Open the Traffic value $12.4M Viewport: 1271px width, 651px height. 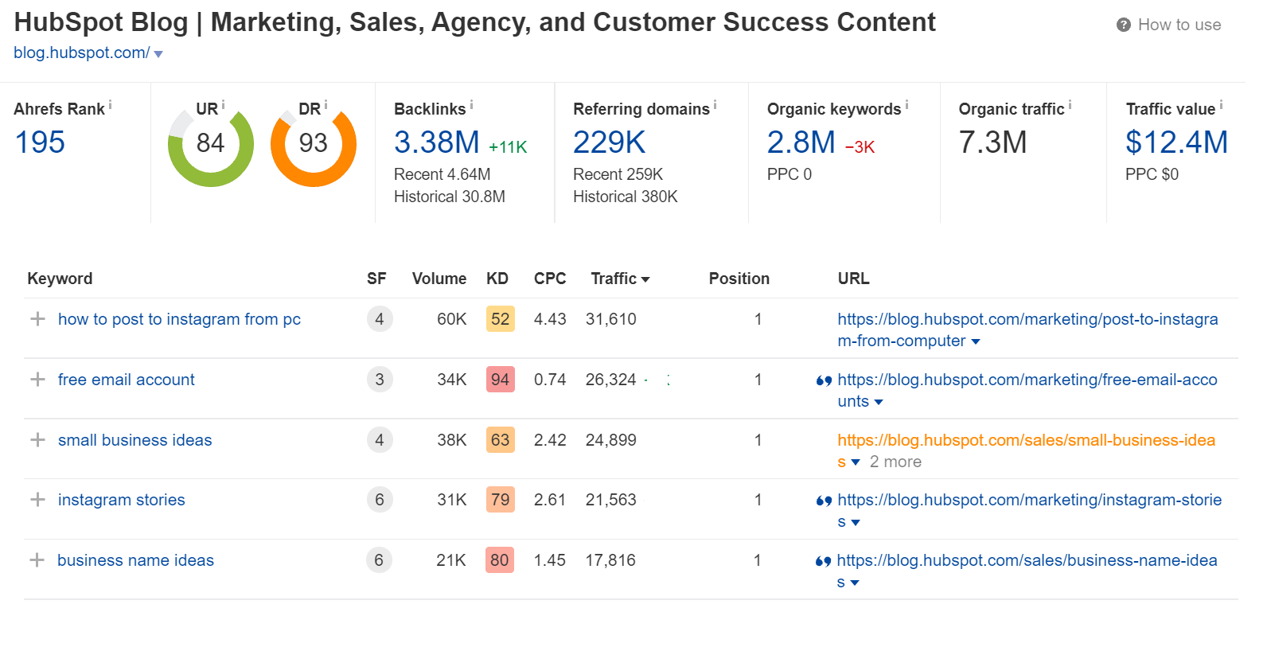pos(1176,142)
